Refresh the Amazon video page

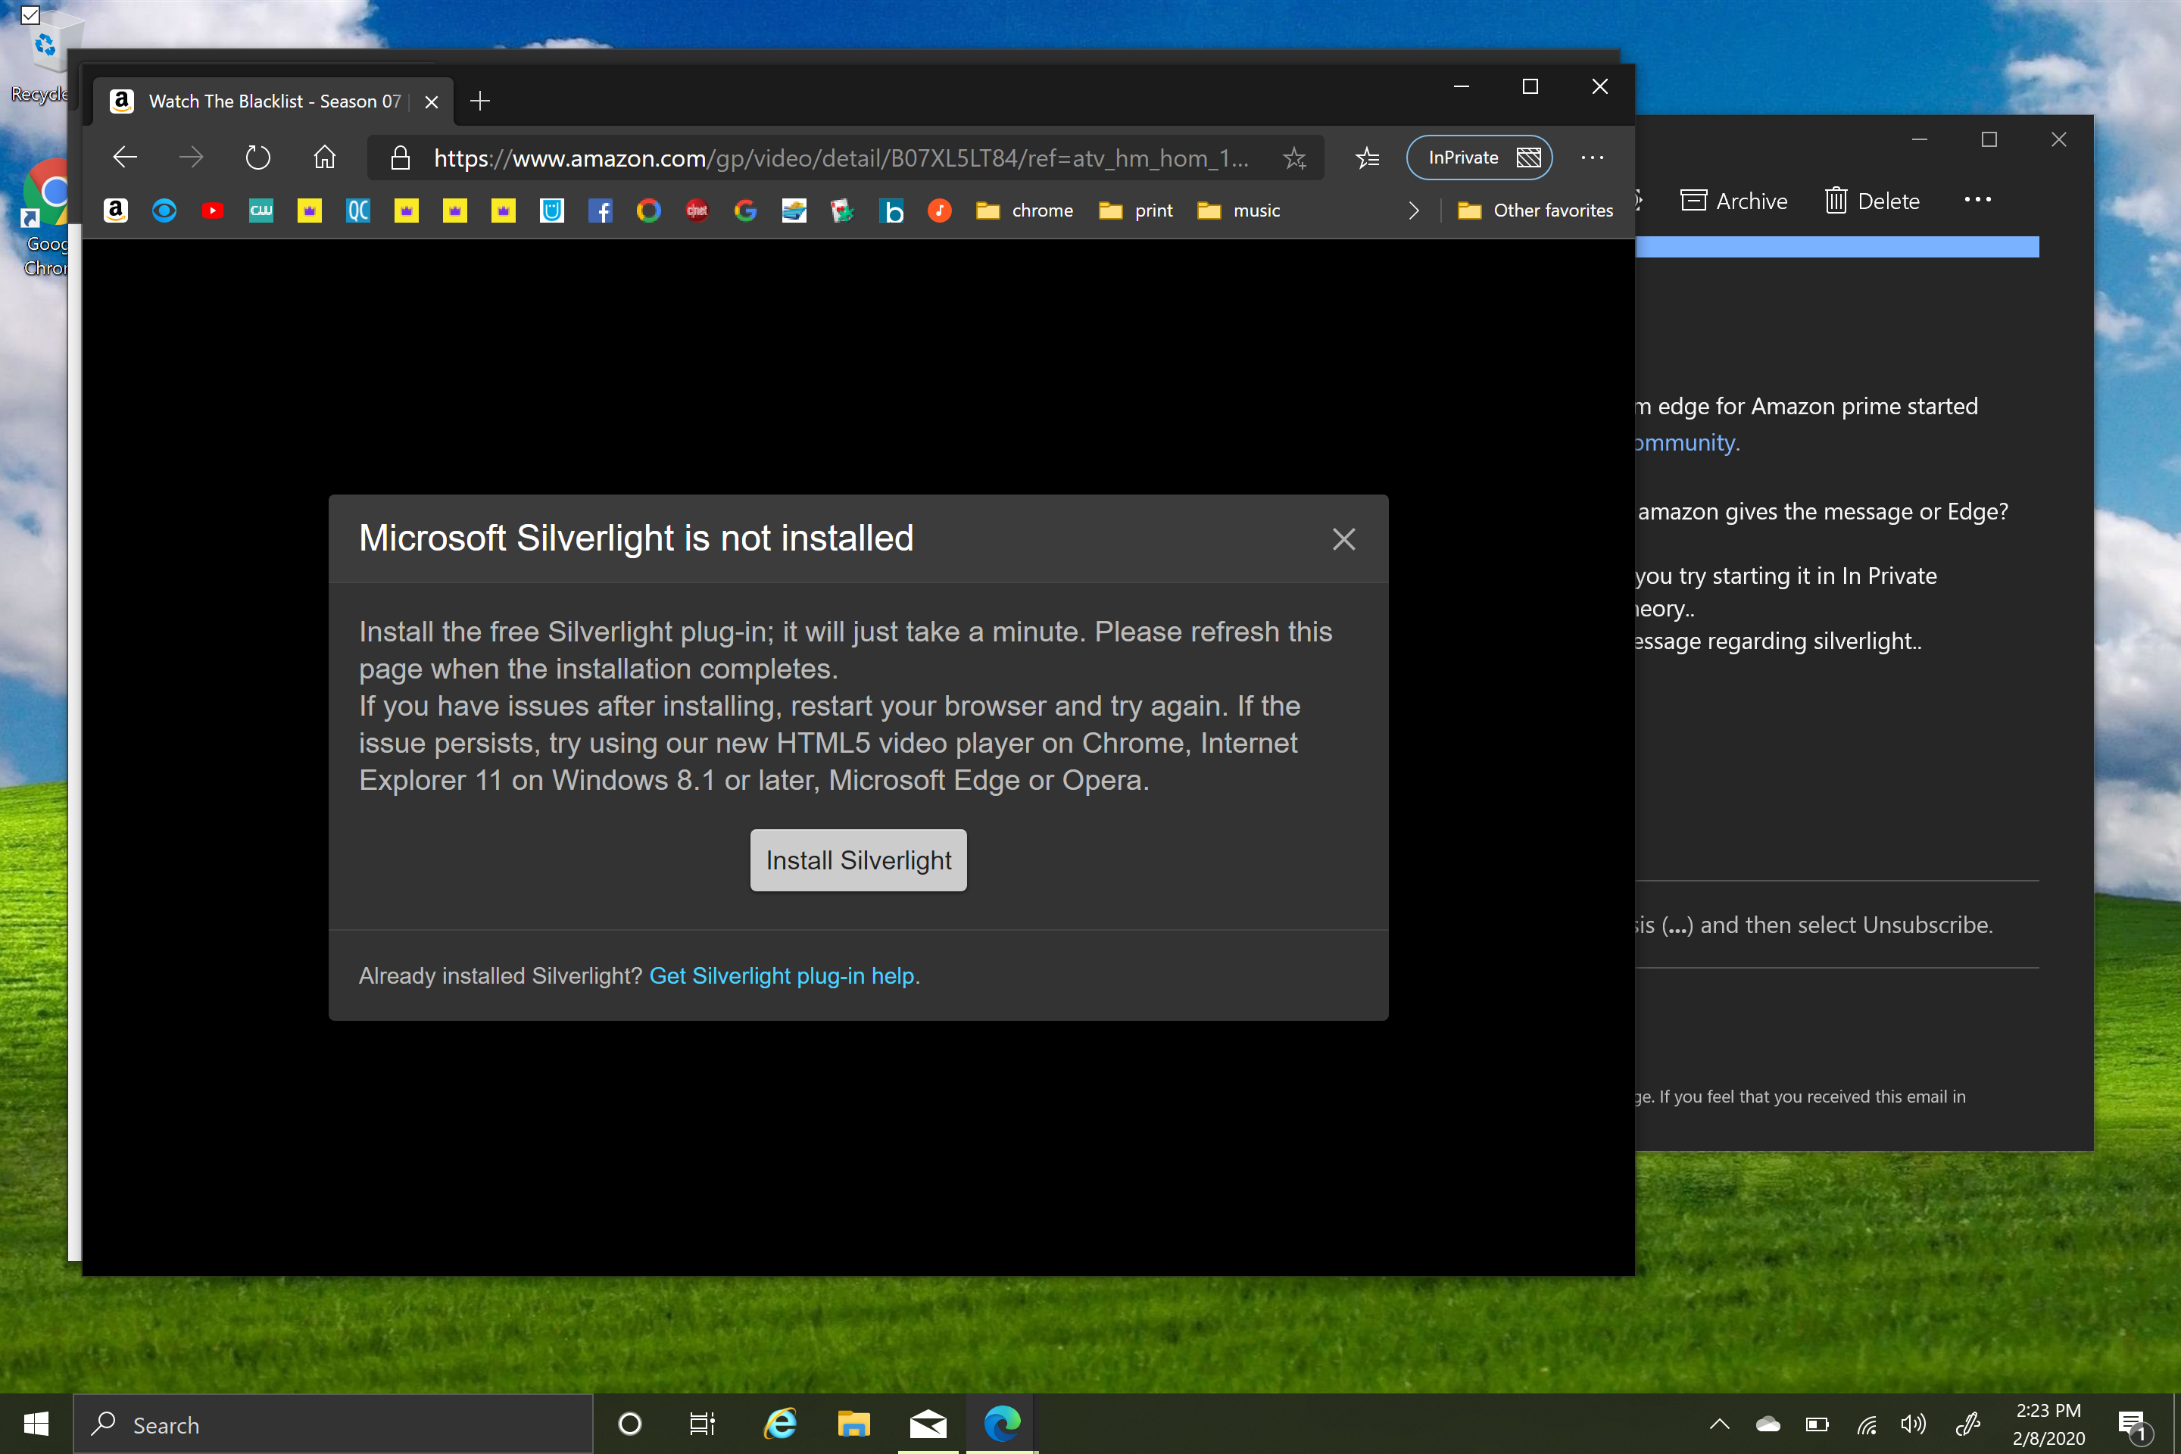pos(257,158)
